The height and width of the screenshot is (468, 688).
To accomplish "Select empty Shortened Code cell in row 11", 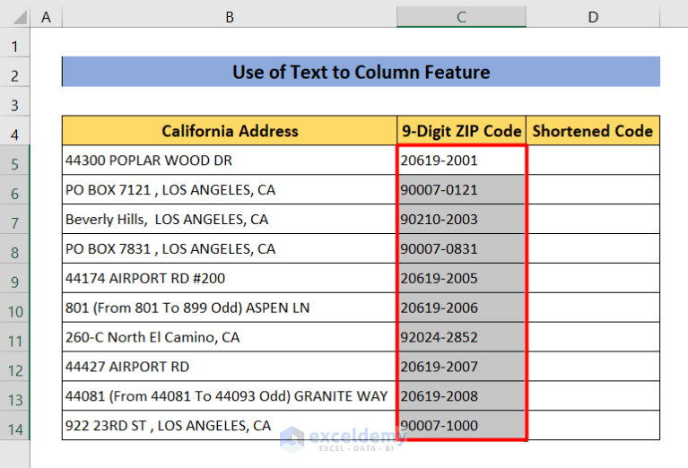I will (593, 337).
